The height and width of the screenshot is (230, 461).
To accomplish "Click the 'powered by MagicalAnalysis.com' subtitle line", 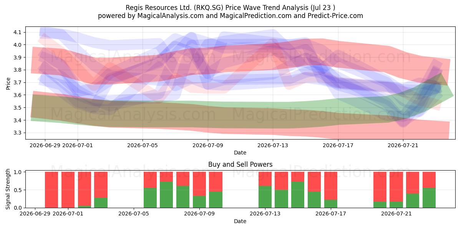I will (x=230, y=16).
